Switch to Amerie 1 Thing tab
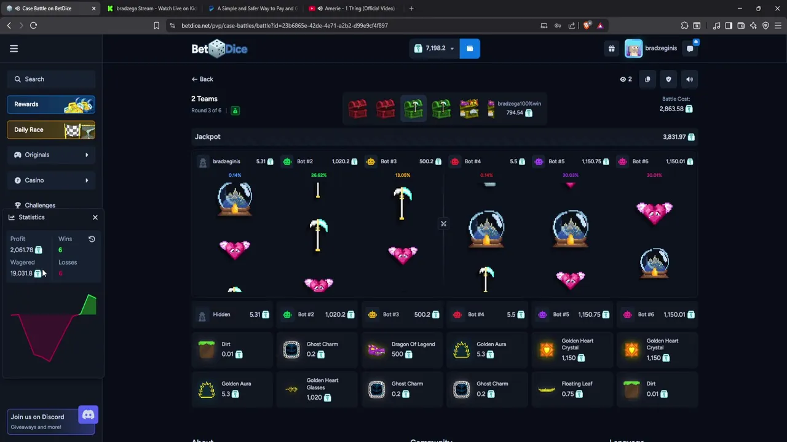 coord(354,9)
